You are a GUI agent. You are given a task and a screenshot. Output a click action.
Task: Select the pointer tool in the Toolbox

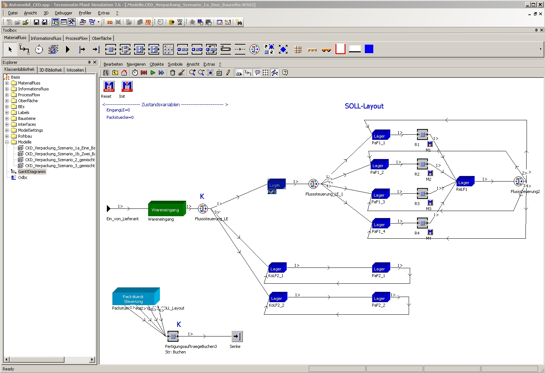(10, 49)
